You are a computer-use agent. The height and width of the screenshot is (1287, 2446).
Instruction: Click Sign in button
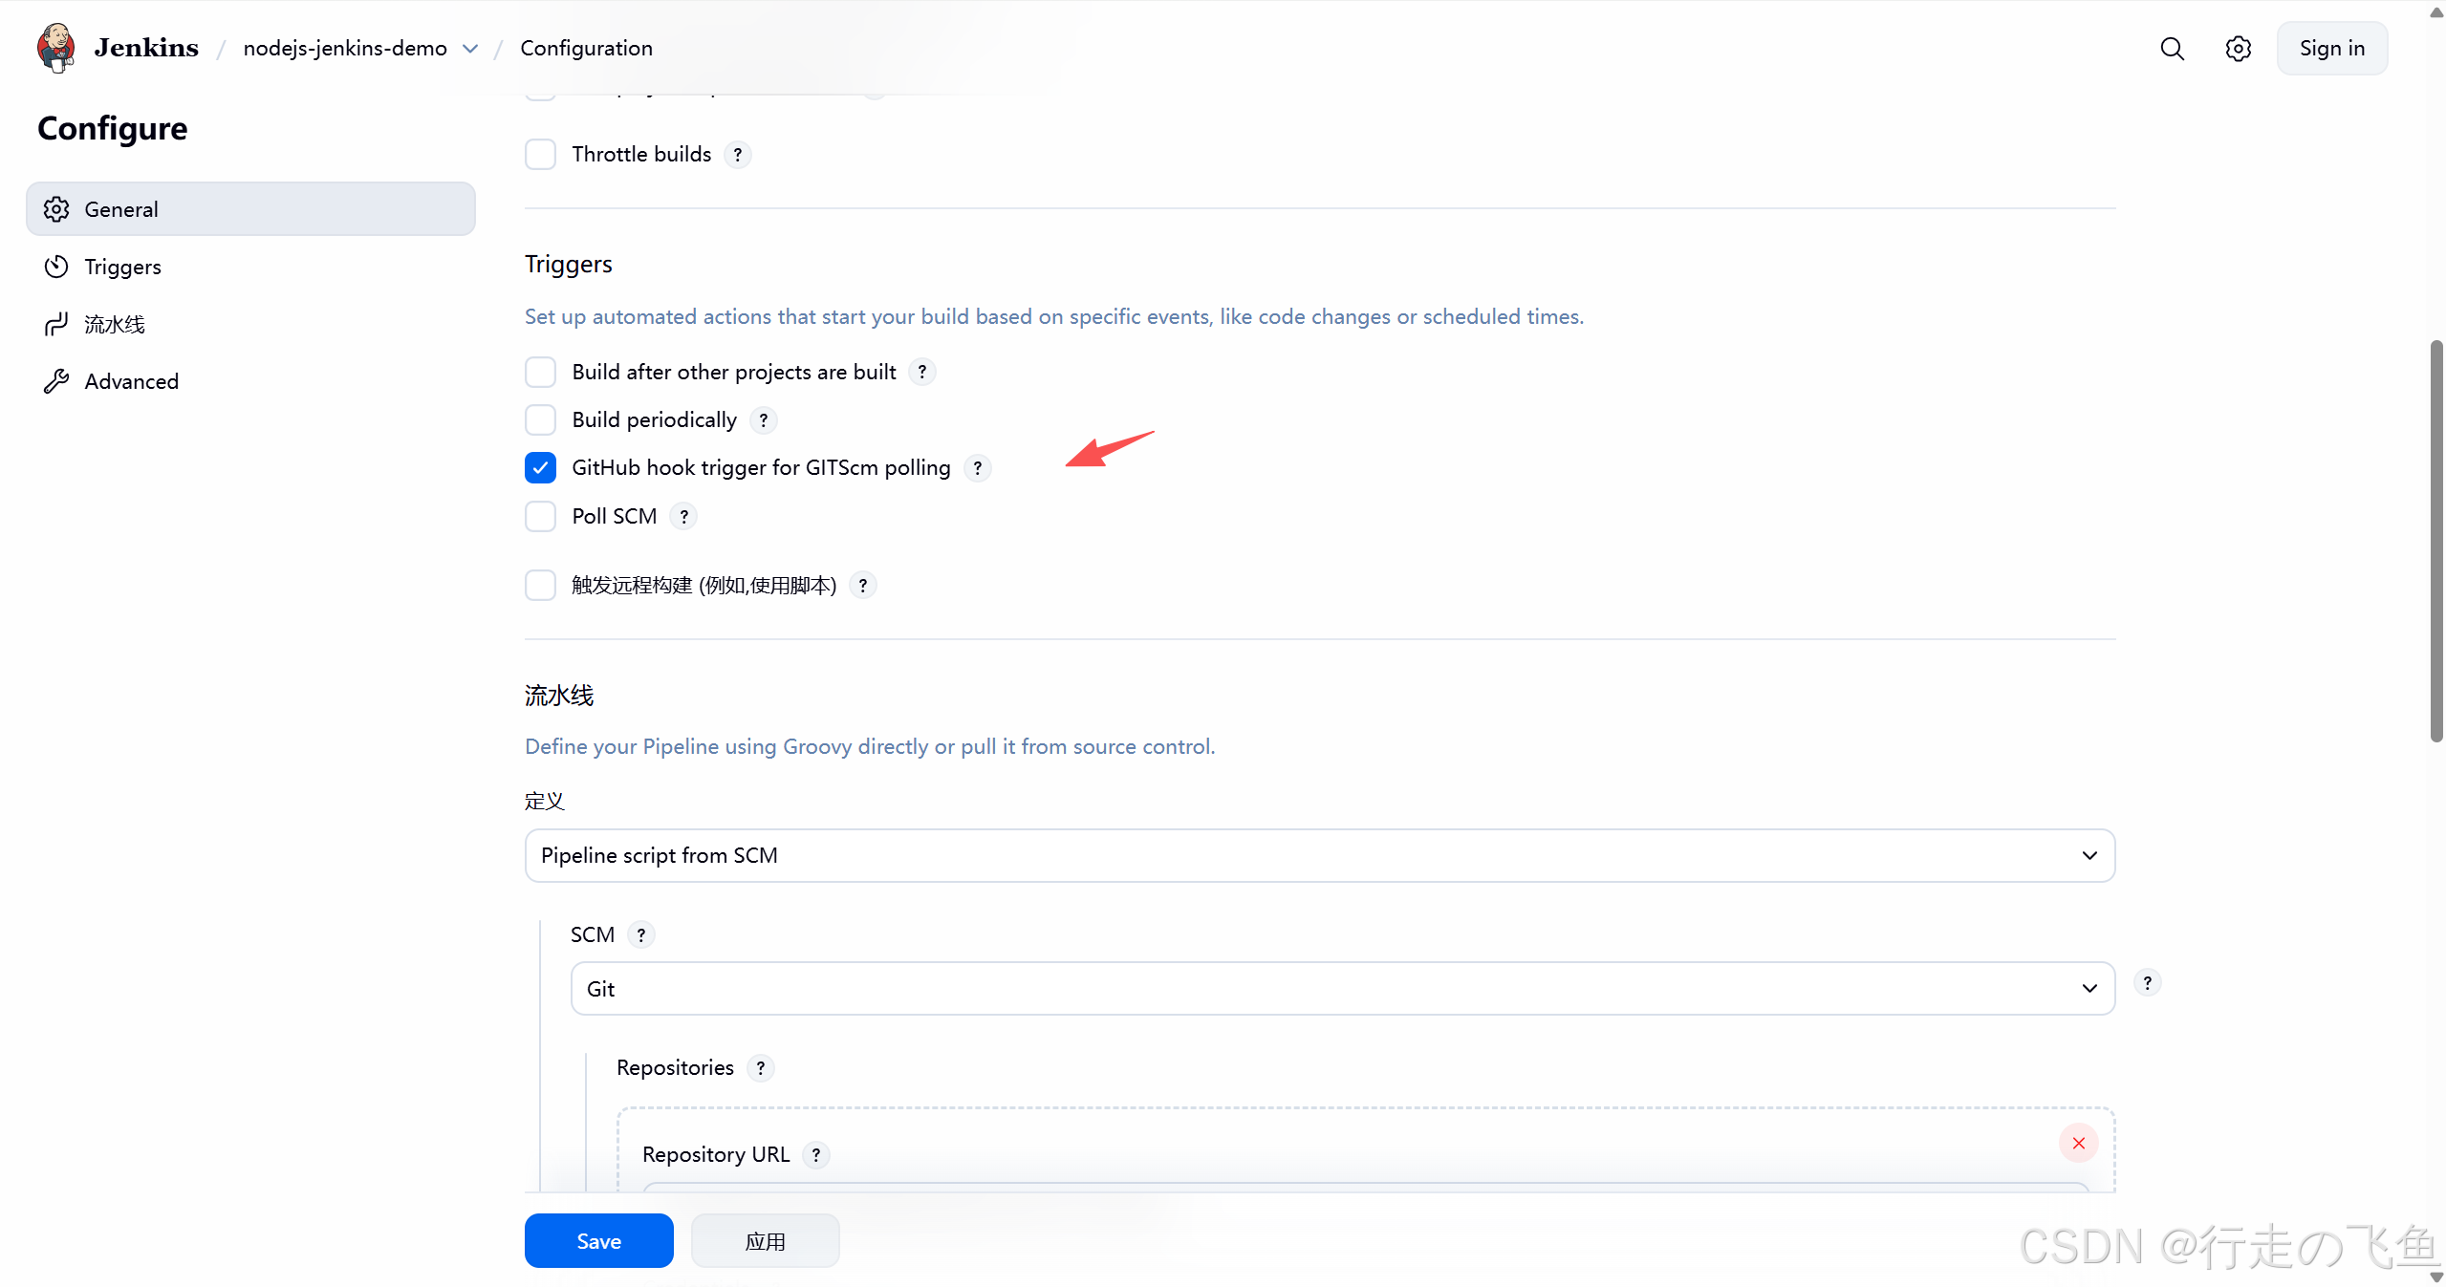coord(2332,49)
